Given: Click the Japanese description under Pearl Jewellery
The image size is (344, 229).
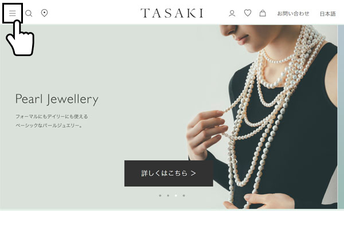Looking at the screenshot, I should tap(52, 121).
